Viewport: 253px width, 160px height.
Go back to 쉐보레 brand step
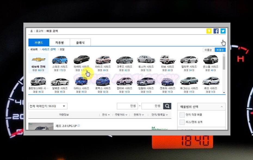pos(34,49)
